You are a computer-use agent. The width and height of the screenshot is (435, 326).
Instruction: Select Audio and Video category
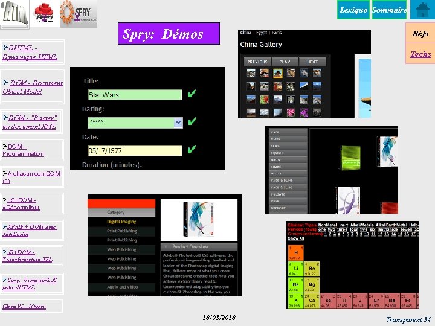[x=121, y=287]
